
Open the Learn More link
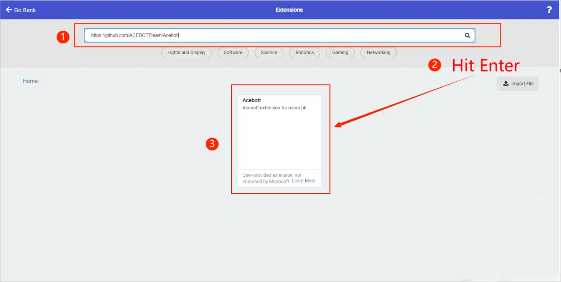(303, 181)
